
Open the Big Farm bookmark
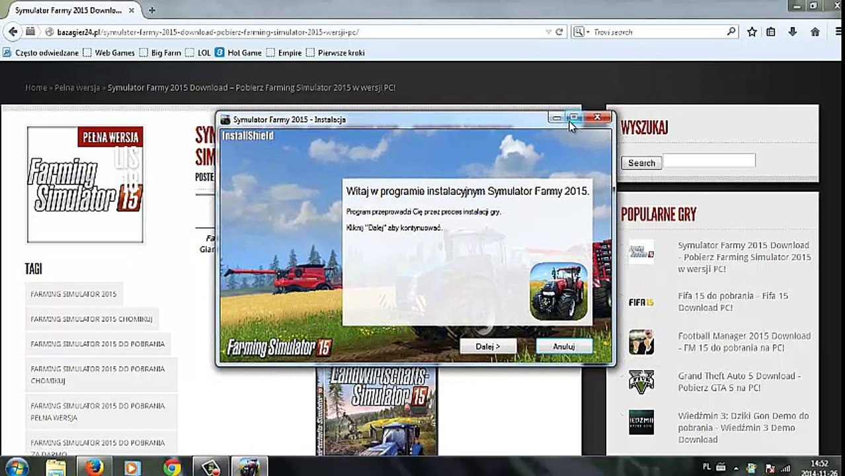coord(160,53)
